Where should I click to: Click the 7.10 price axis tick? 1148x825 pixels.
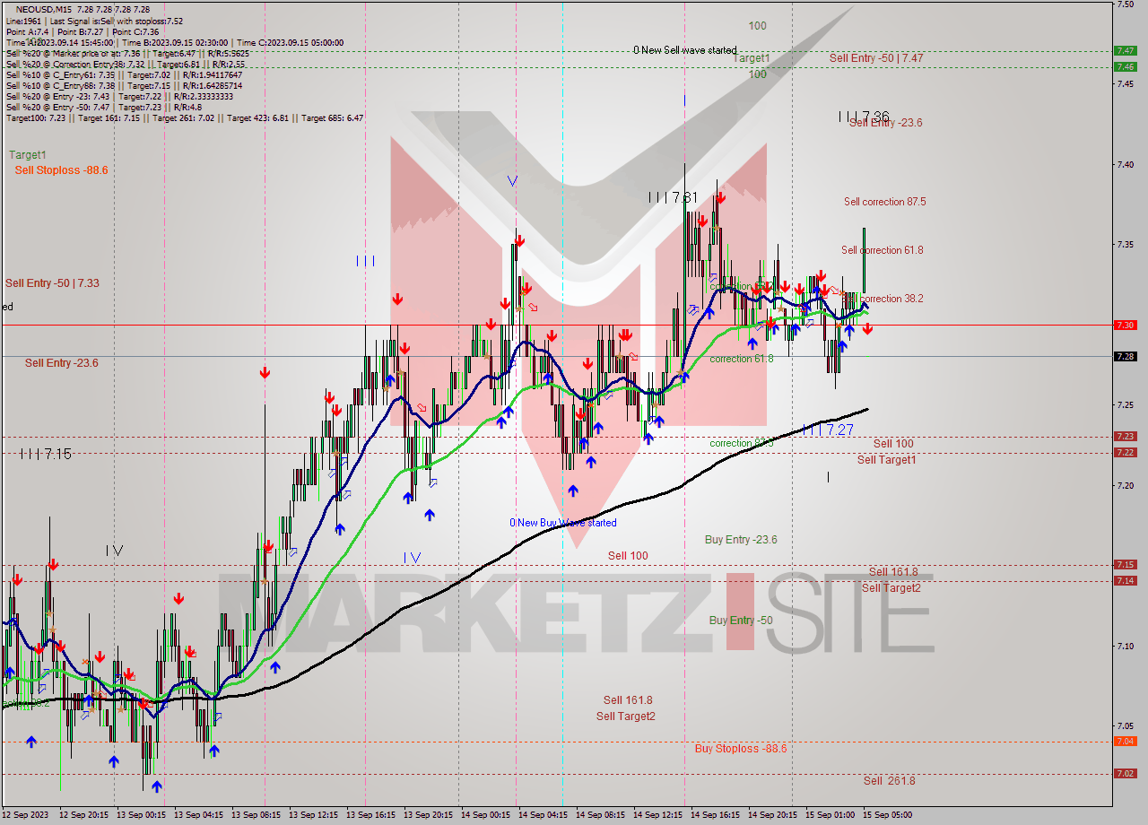click(x=1126, y=646)
